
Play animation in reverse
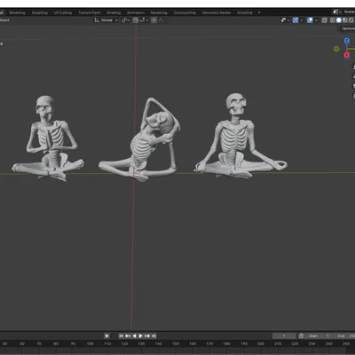tap(134, 335)
